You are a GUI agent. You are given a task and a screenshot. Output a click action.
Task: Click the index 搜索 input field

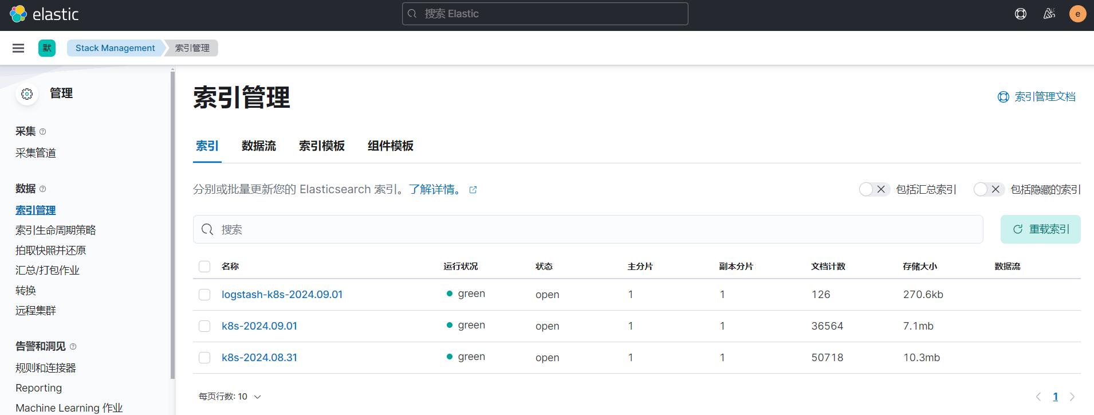click(588, 229)
